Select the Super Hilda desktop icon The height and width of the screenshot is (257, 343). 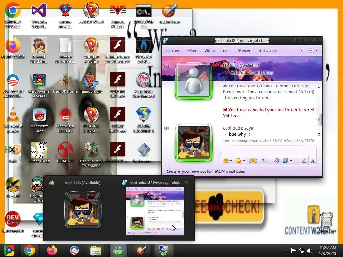[39, 153]
